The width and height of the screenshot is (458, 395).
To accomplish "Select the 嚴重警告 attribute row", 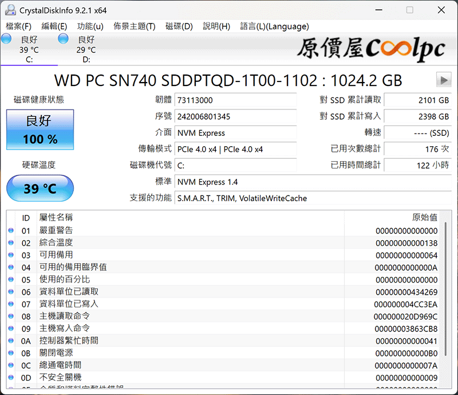I will [223, 230].
